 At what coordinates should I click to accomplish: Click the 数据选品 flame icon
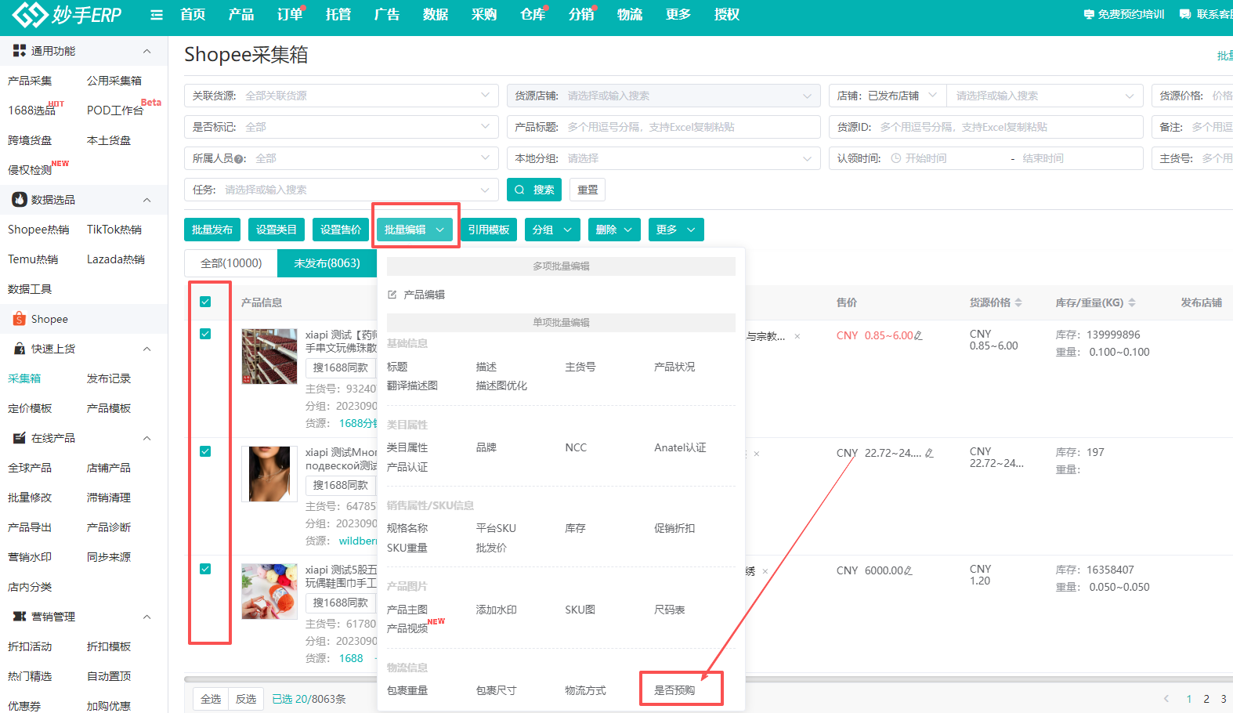tap(20, 200)
